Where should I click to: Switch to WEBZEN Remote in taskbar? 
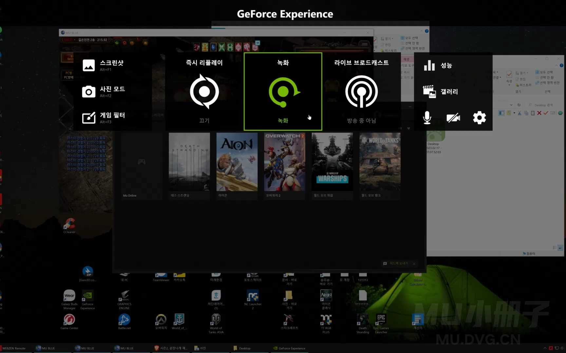[16, 348]
